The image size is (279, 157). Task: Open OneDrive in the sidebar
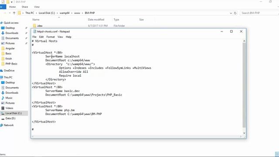coord(9,71)
